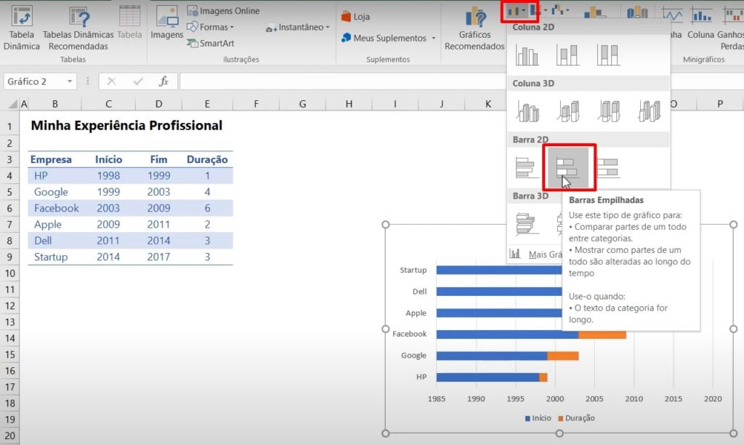The image size is (744, 445).
Task: Open the Formas dropdown
Action: click(x=213, y=27)
